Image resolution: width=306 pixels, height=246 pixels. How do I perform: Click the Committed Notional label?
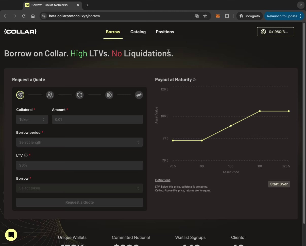pyautogui.click(x=131, y=237)
